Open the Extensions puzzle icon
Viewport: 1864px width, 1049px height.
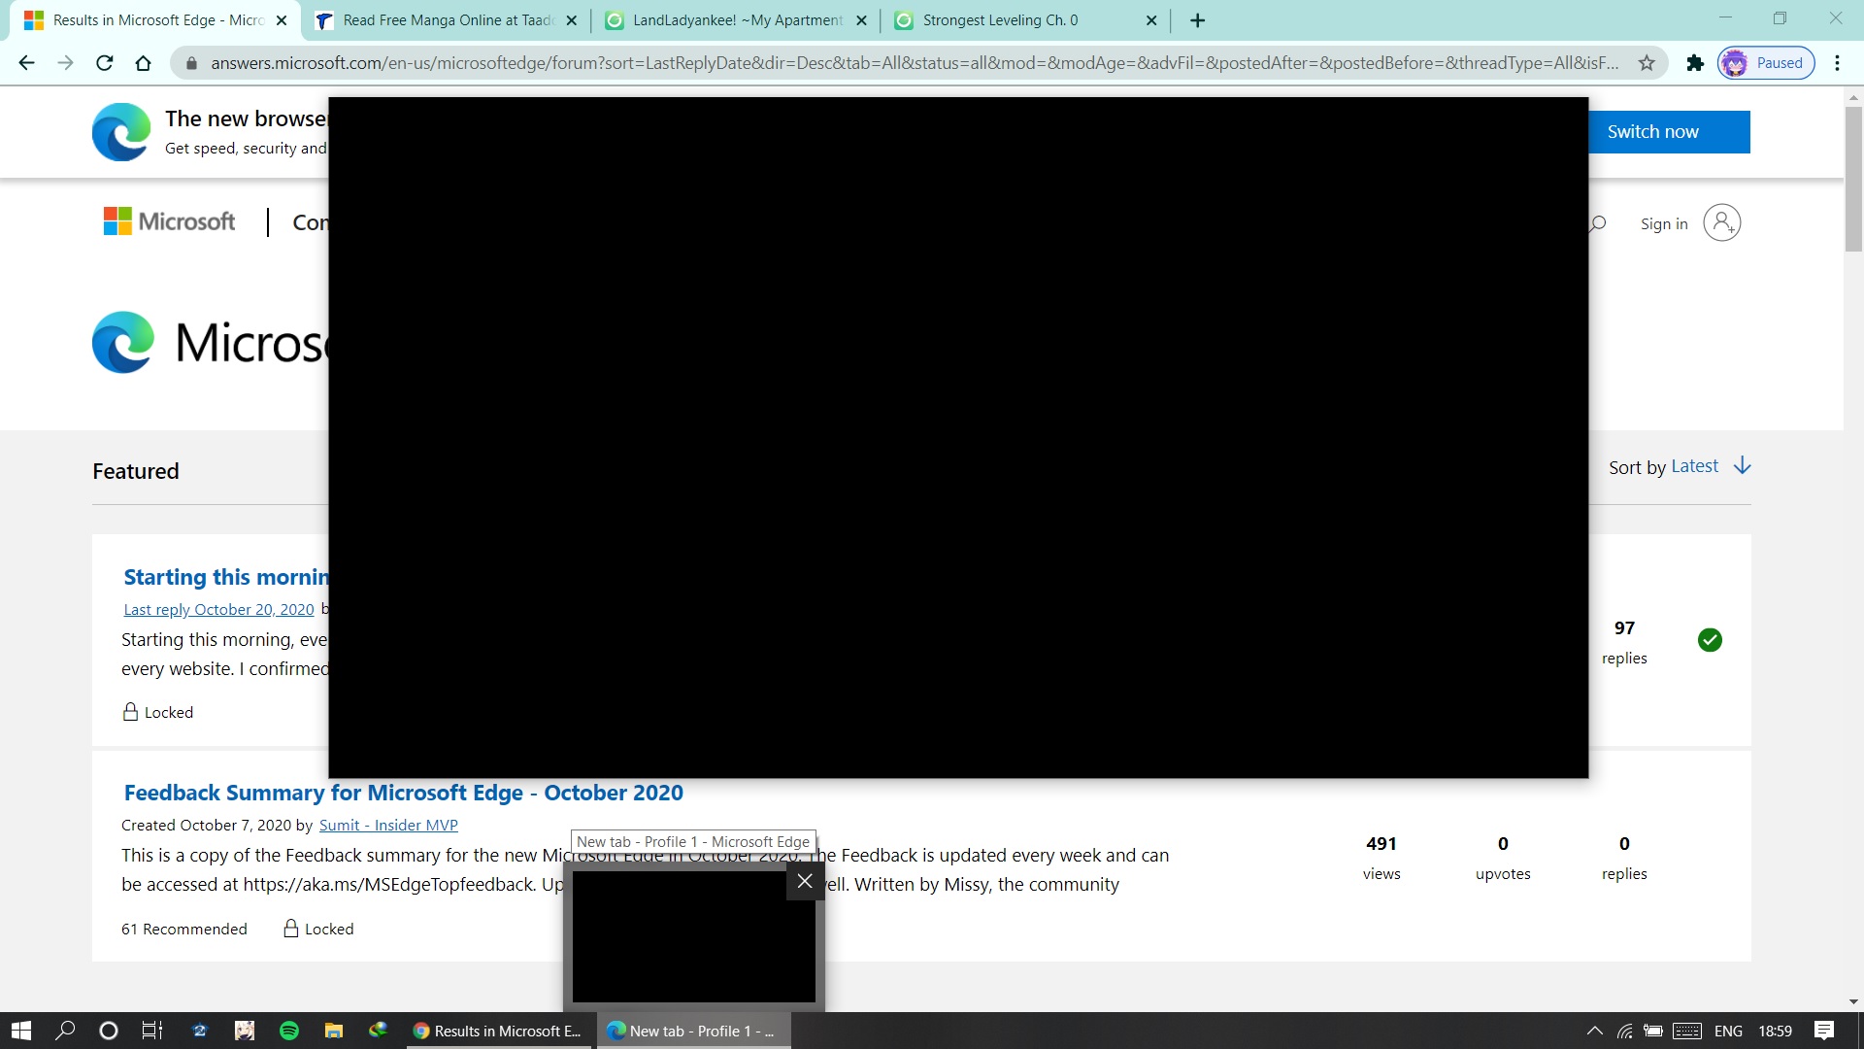[x=1695, y=63]
